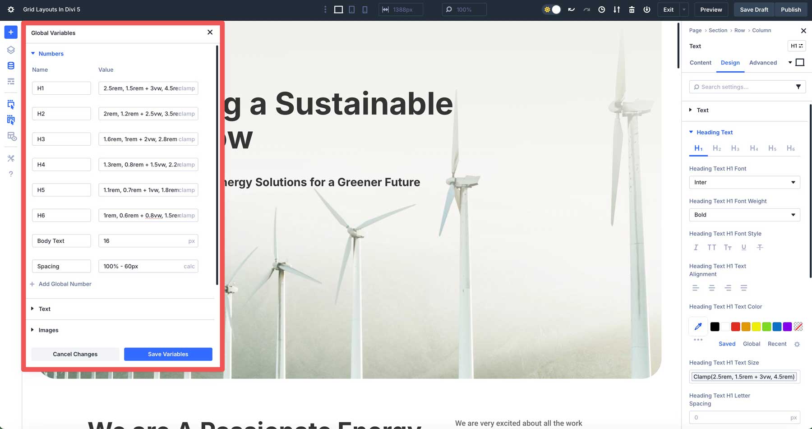Click the help question mark icon
This screenshot has width=812, height=429.
click(x=11, y=174)
